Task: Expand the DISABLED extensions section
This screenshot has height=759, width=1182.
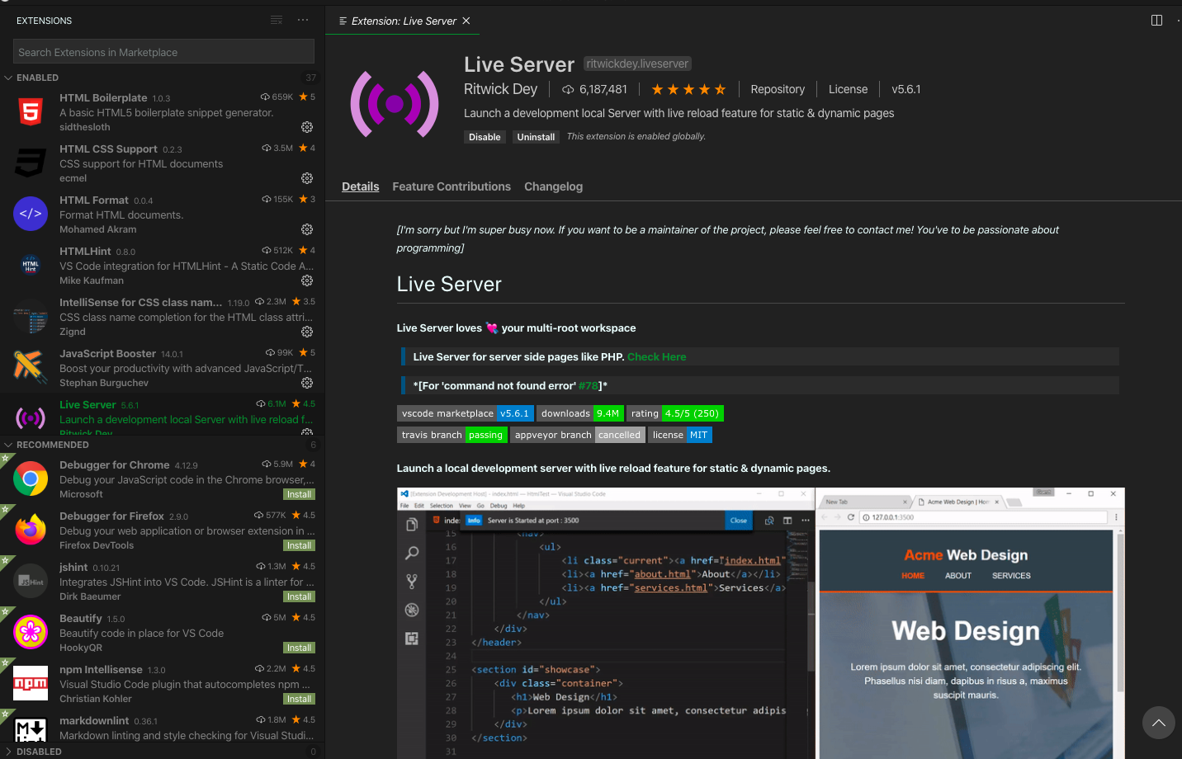Action: [39, 752]
